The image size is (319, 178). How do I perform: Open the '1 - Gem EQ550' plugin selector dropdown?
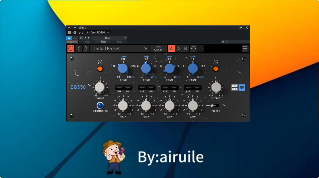point(98,32)
